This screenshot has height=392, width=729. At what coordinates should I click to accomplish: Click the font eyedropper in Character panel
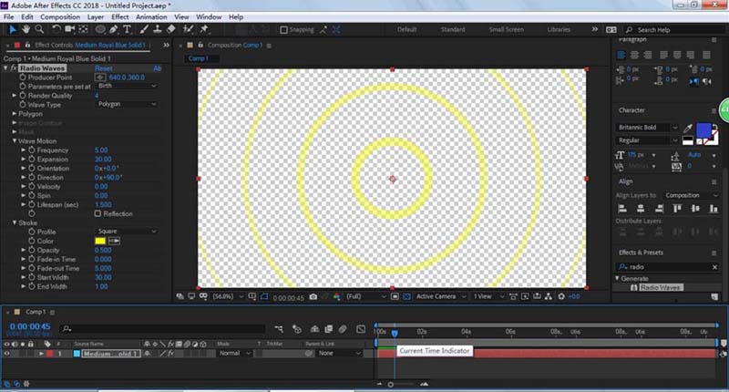pyautogui.click(x=688, y=128)
